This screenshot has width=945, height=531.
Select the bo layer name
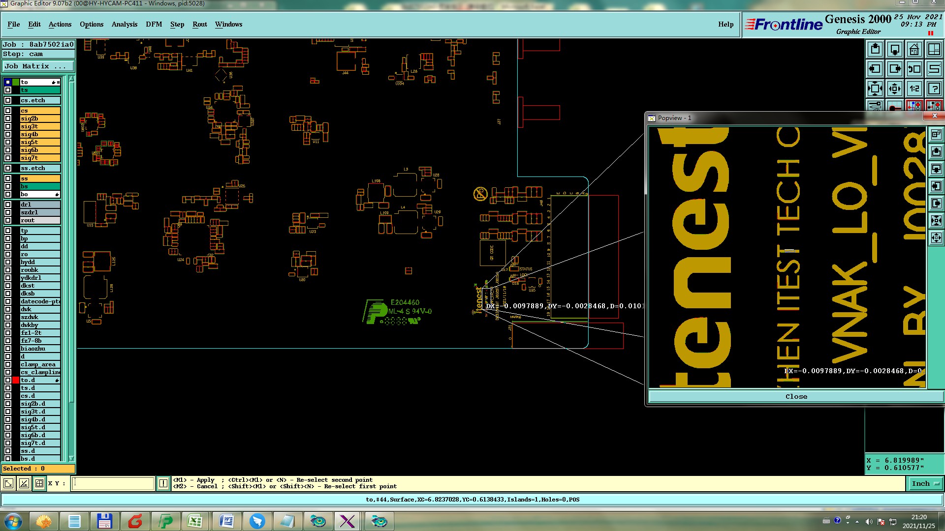point(40,194)
